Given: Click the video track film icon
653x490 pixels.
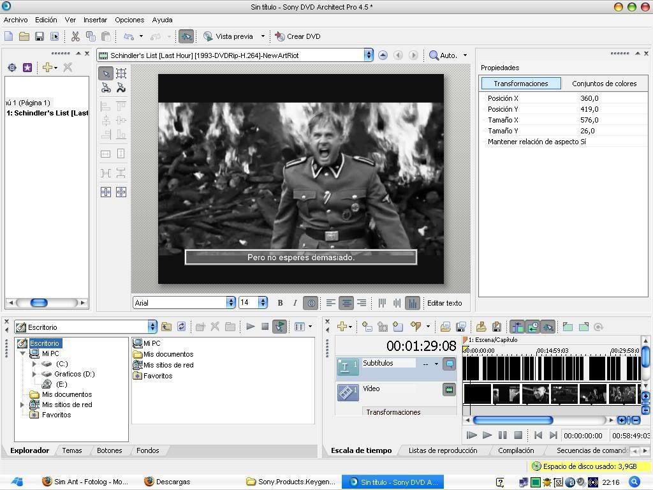Looking at the screenshot, I should click(347, 392).
